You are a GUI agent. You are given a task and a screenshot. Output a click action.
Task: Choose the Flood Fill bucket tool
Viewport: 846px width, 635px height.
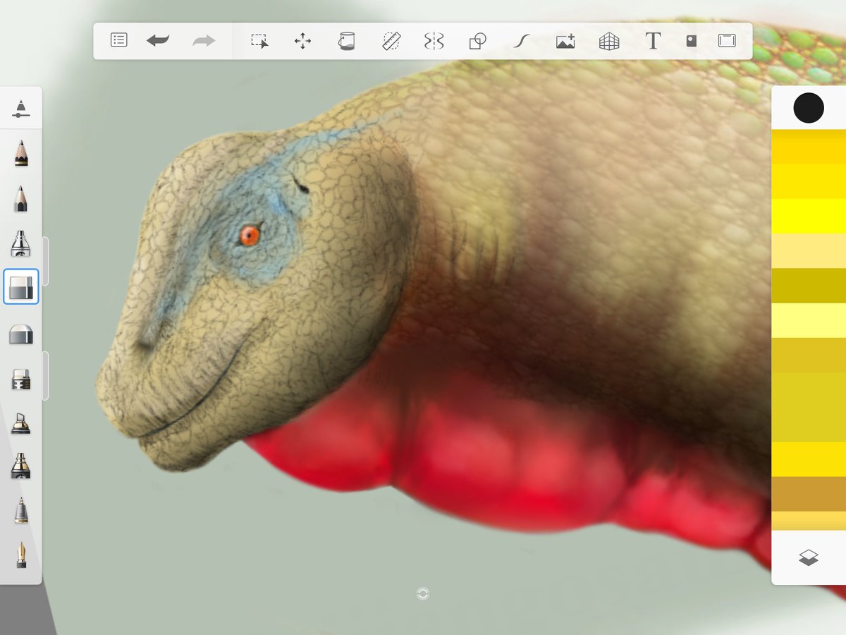346,41
